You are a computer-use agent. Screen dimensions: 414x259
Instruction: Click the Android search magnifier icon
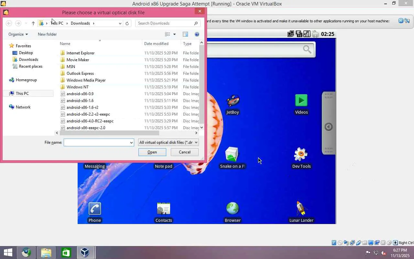tap(307, 49)
